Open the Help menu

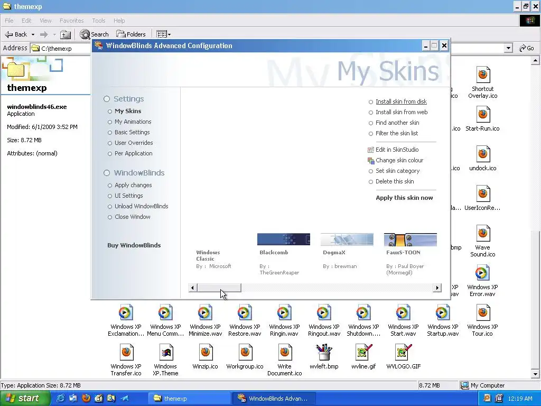click(119, 21)
